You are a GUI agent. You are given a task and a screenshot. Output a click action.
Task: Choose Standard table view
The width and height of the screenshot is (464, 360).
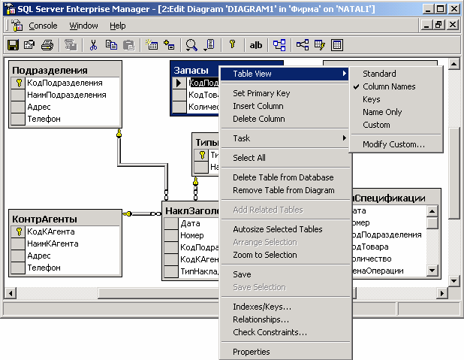379,74
